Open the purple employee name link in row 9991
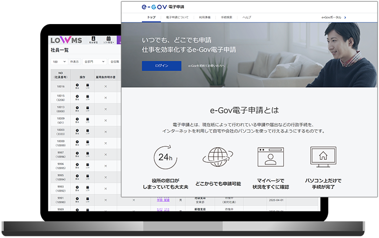The image size is (379, 238). tap(163, 200)
